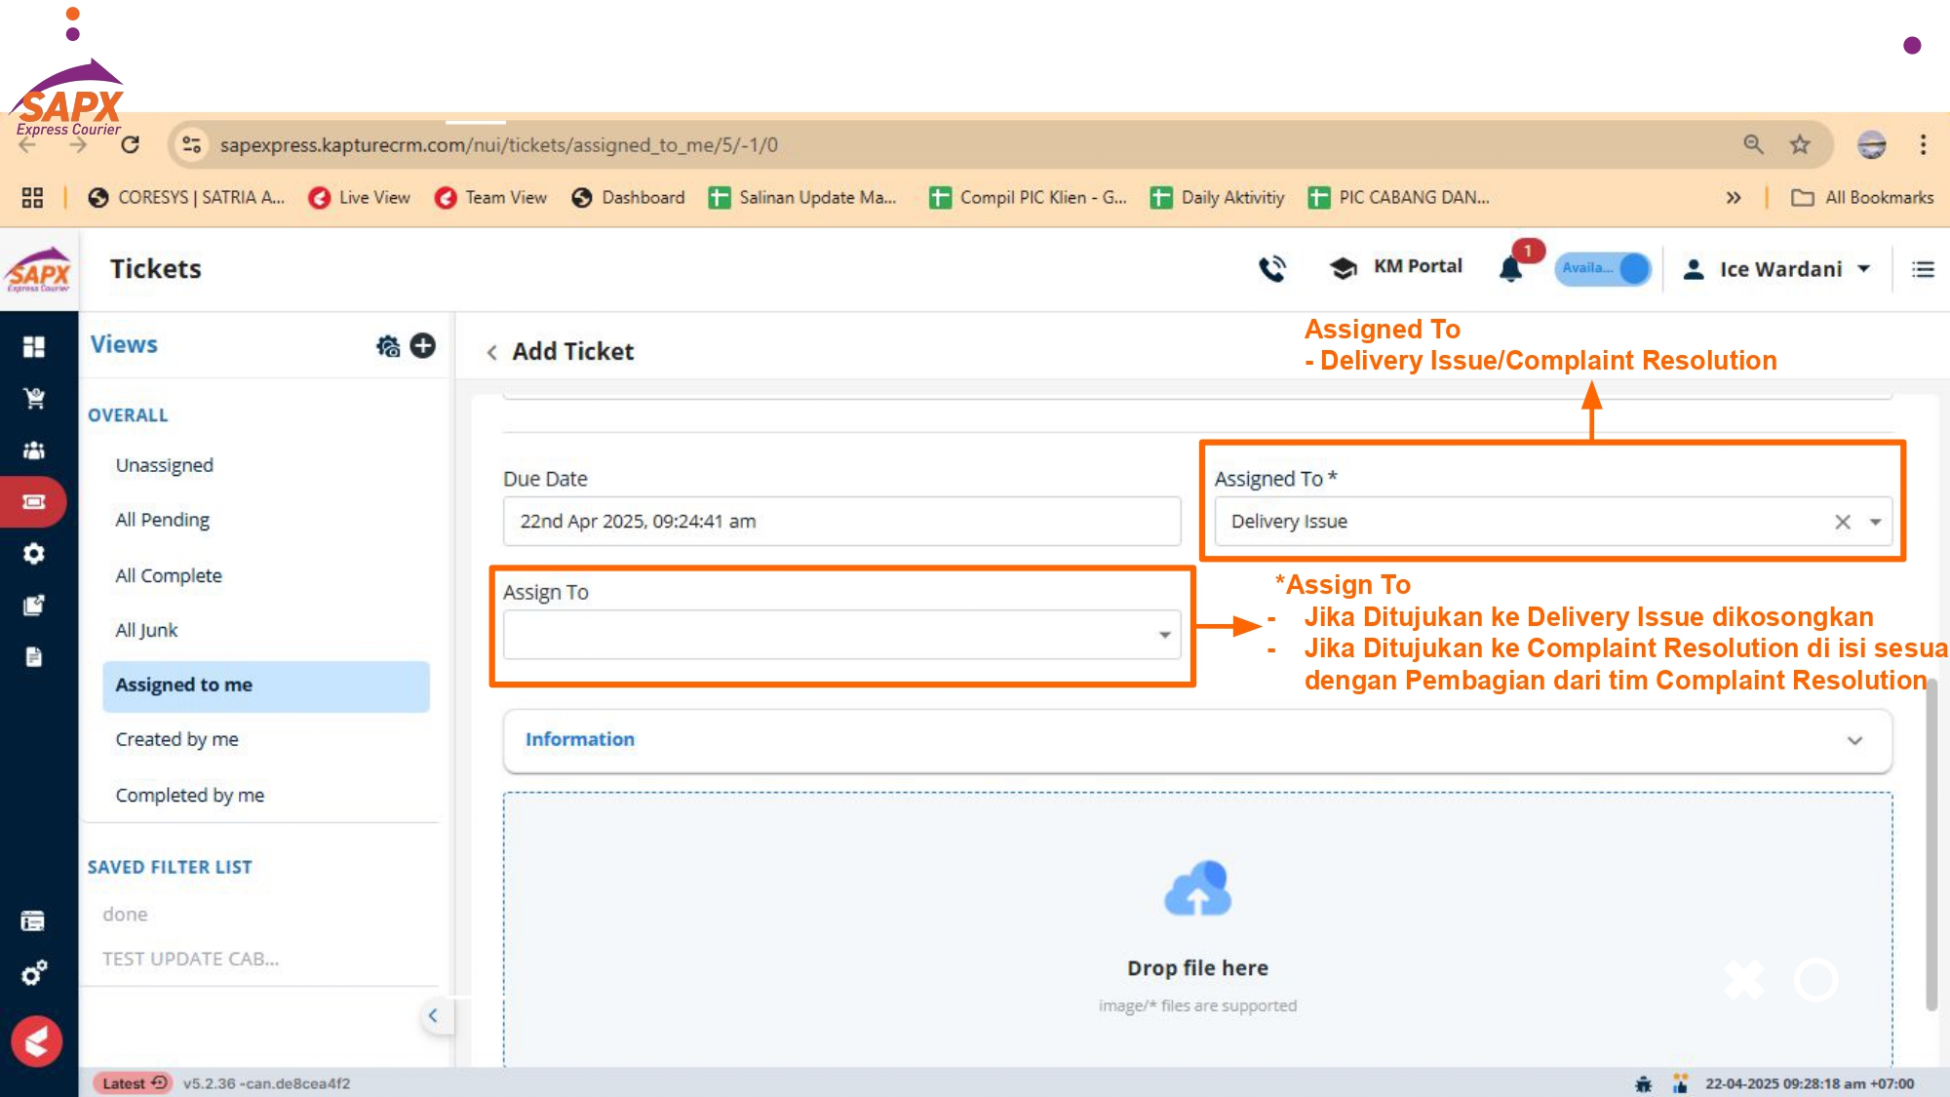1950x1097 pixels.
Task: Go back from Add Ticket
Action: coord(492,352)
